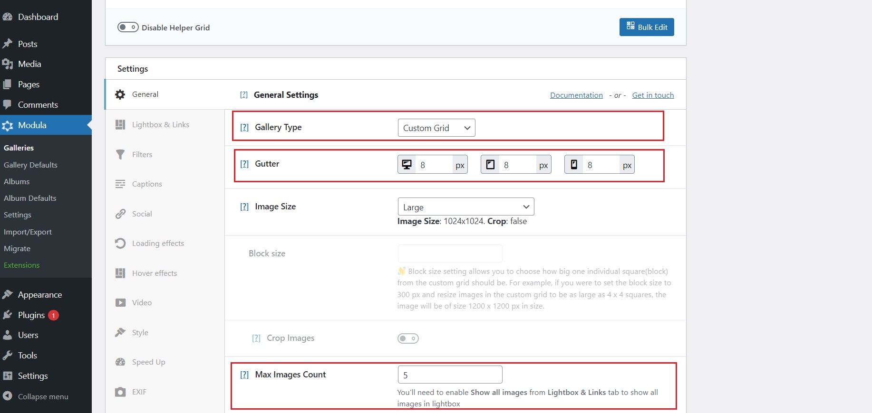Viewport: 872px width, 413px height.
Task: Select the Speed Up settings tab
Action: [x=148, y=362]
